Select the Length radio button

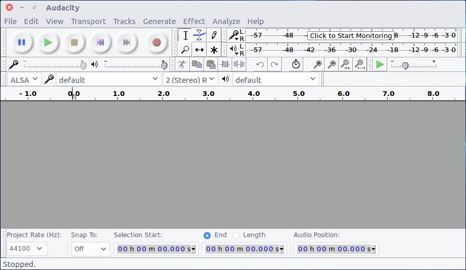pyautogui.click(x=236, y=235)
